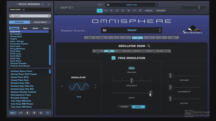This screenshot has width=216, height=121.
Task: Click the lock icon in Patch Browser header
Action: pyautogui.click(x=49, y=4)
